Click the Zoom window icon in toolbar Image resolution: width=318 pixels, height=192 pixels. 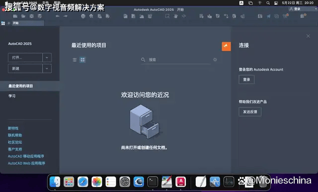(167, 16)
